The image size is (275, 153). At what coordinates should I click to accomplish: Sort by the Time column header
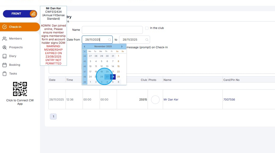[x=74, y=80]
